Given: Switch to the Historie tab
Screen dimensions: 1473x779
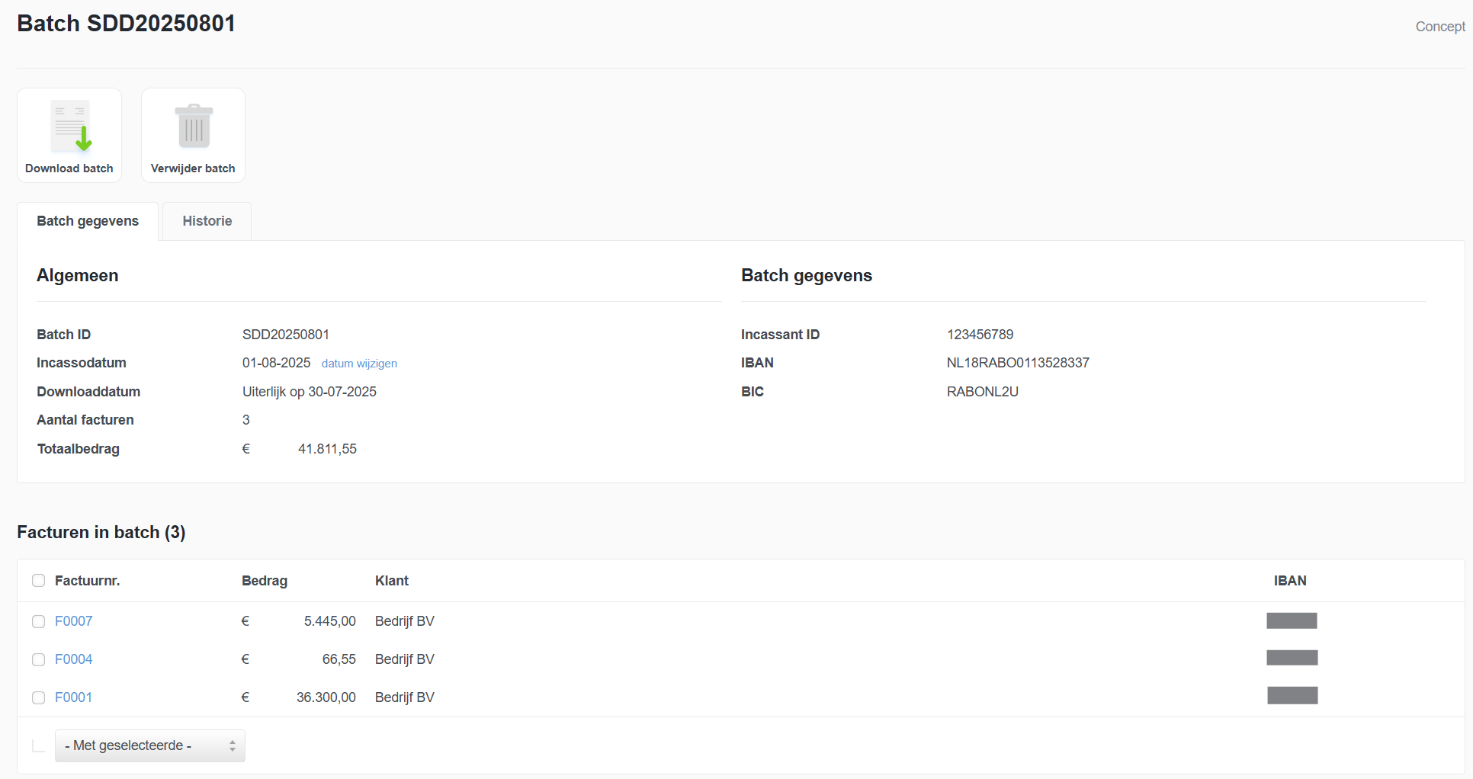Looking at the screenshot, I should point(207,221).
